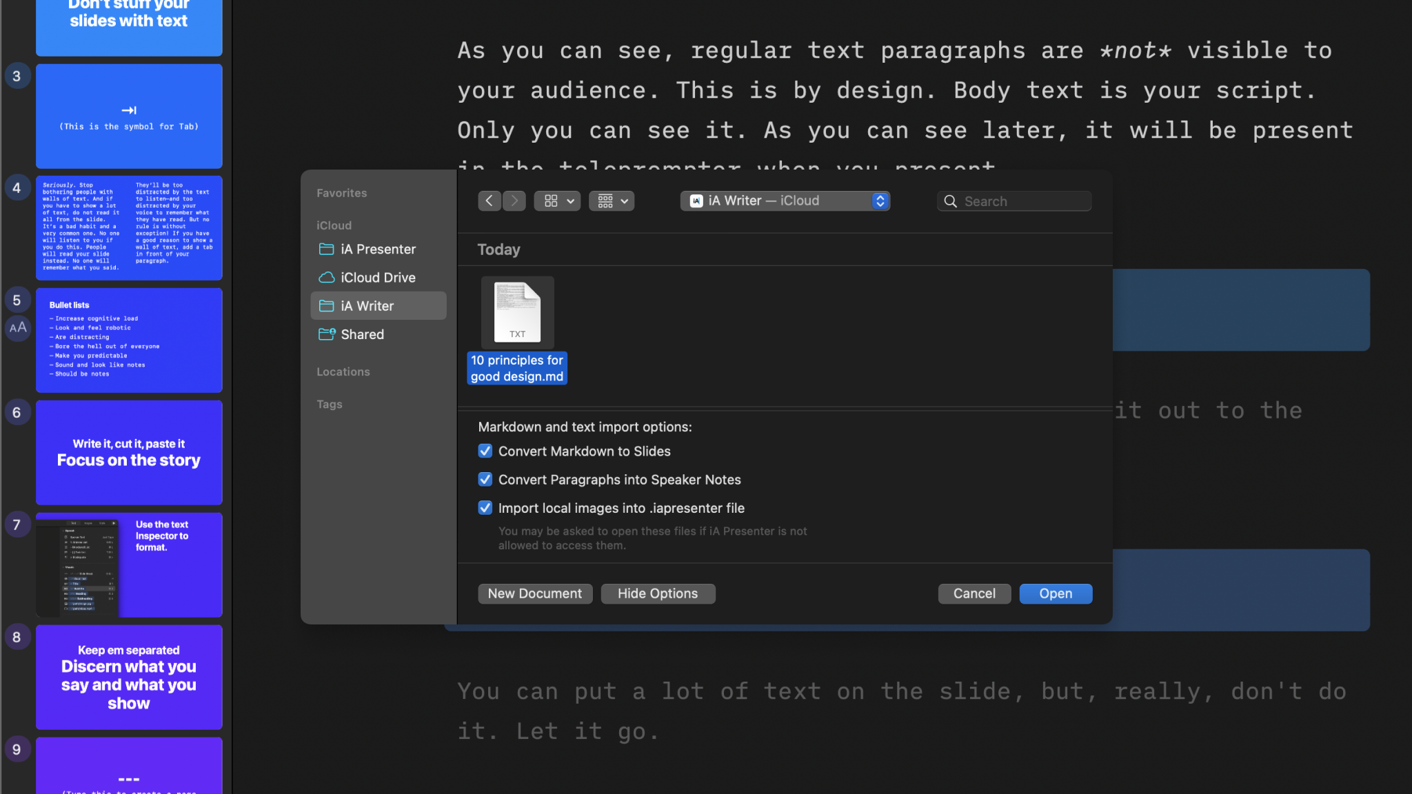1412x794 pixels.
Task: Click the New Document button
Action: pyautogui.click(x=534, y=593)
